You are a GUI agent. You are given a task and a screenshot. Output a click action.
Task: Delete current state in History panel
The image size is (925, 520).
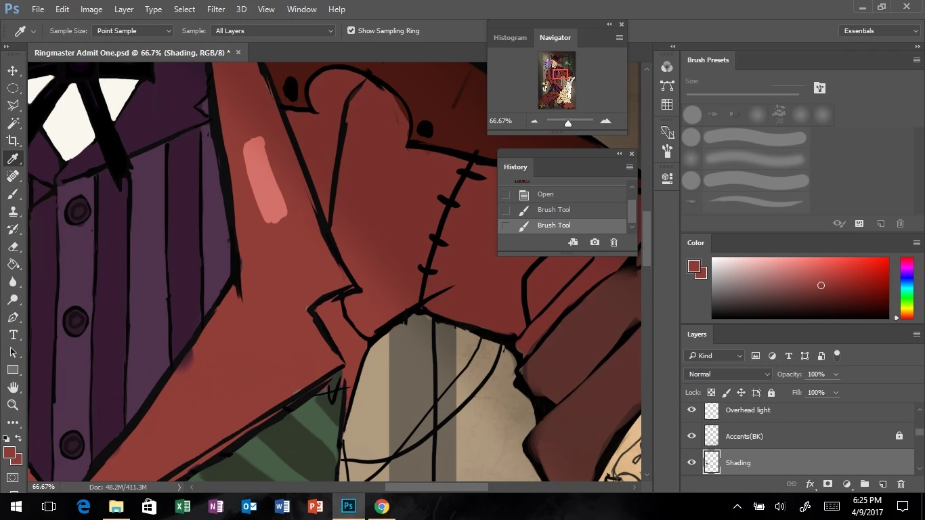point(614,242)
